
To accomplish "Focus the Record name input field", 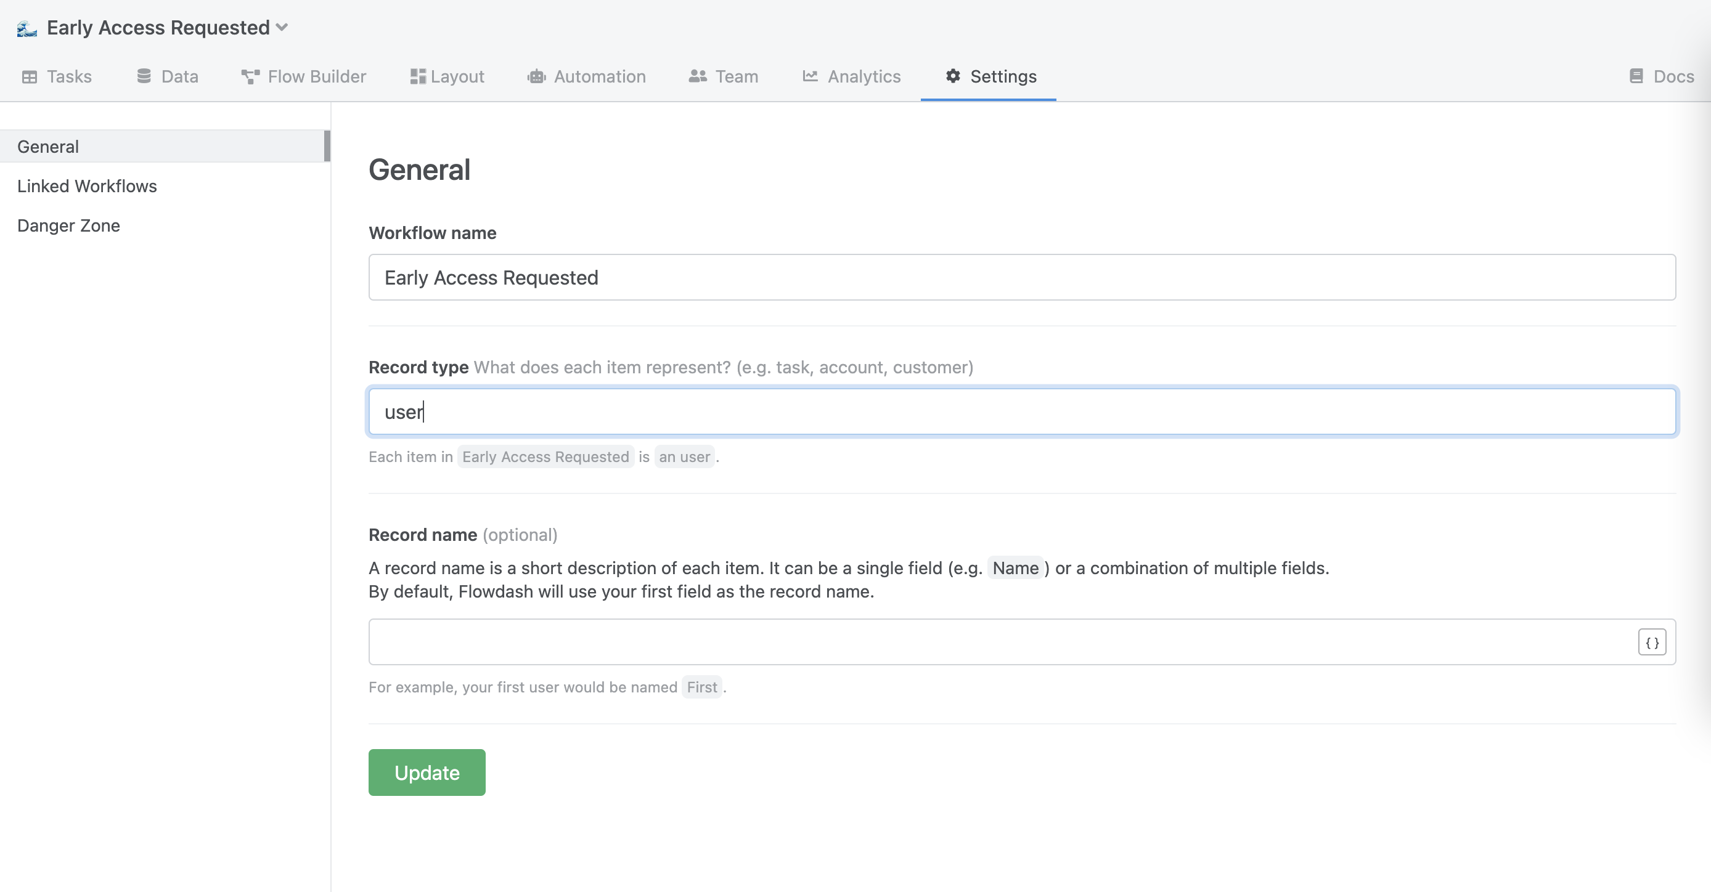I will click(1021, 643).
